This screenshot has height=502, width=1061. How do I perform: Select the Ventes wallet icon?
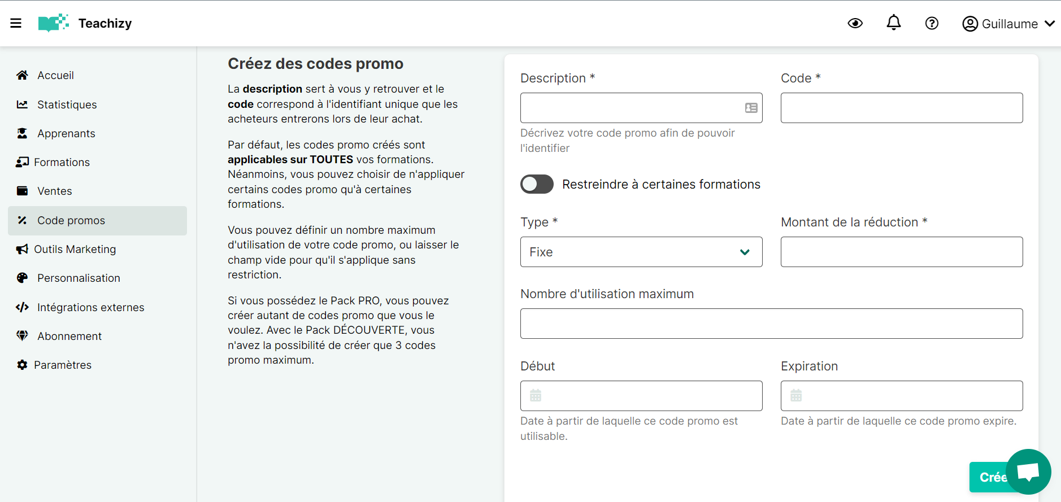tap(22, 191)
